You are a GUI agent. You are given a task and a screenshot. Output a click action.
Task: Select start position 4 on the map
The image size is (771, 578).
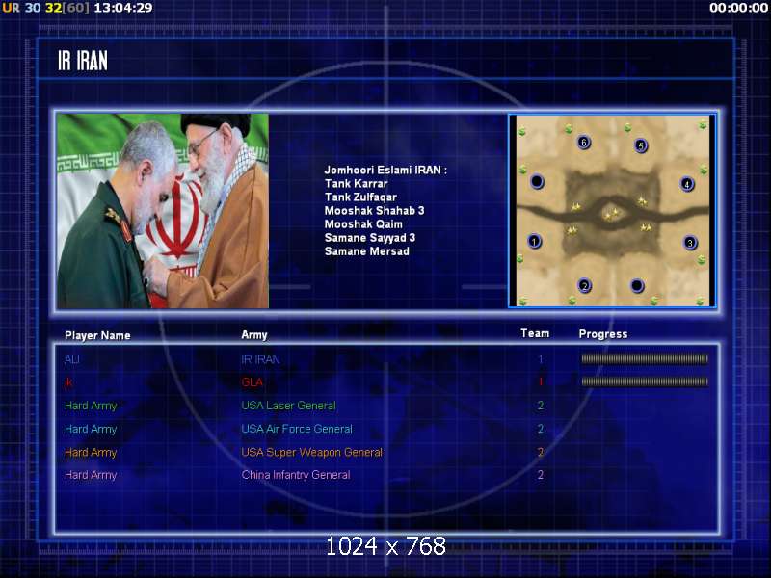tap(687, 184)
